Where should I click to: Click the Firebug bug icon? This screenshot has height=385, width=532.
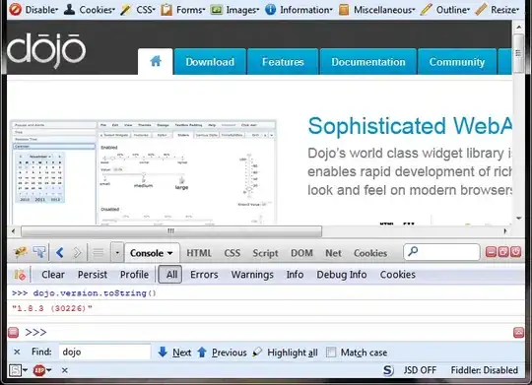pos(20,252)
